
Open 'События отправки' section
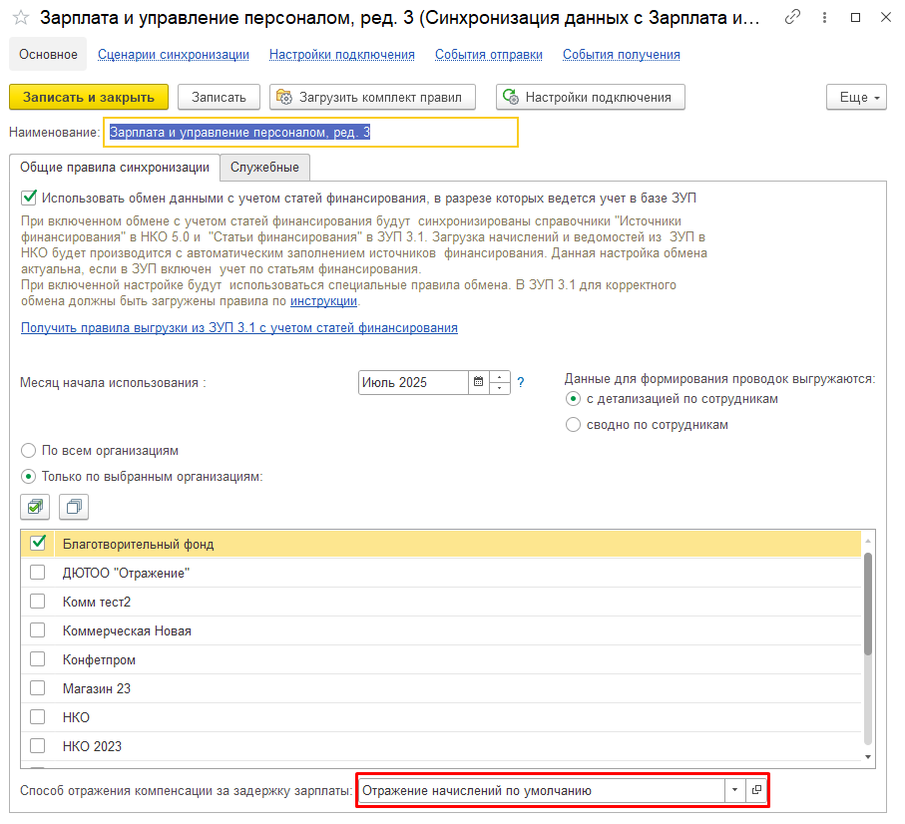(x=488, y=54)
